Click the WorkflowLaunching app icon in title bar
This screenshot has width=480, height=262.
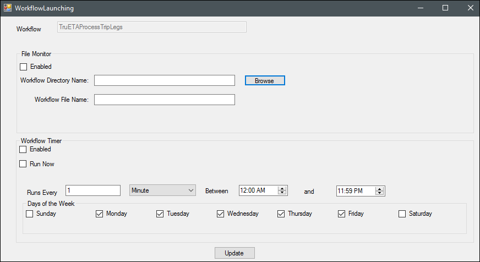click(x=8, y=8)
